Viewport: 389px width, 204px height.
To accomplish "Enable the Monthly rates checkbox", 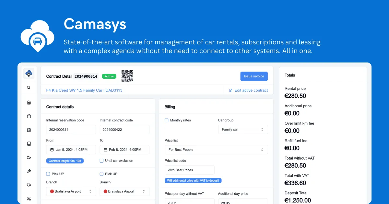I will point(167,120).
